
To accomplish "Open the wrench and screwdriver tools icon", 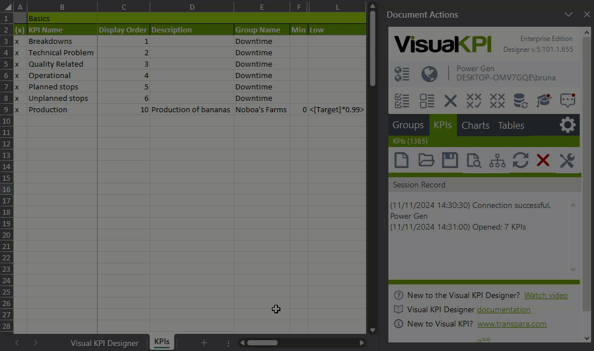I will click(567, 160).
